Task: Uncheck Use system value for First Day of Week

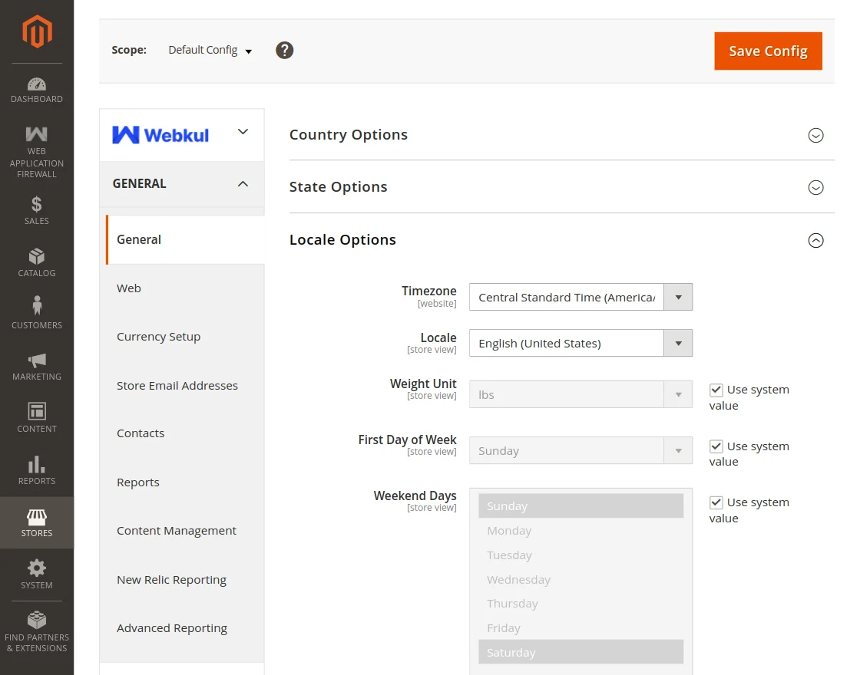Action: [716, 446]
